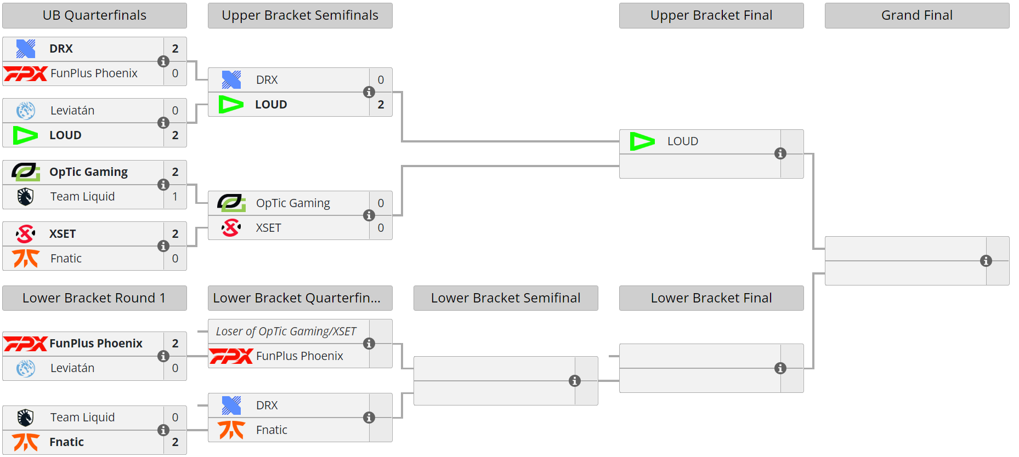This screenshot has height=457, width=1019.
Task: Show details for OpTic Gaming vs XSET semifinal
Action: (x=369, y=215)
